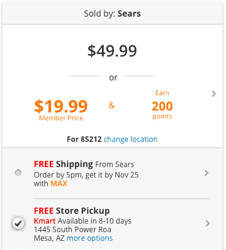The height and width of the screenshot is (250, 226).
Task: Click the For 85212 zip code text
Action: coord(84,139)
